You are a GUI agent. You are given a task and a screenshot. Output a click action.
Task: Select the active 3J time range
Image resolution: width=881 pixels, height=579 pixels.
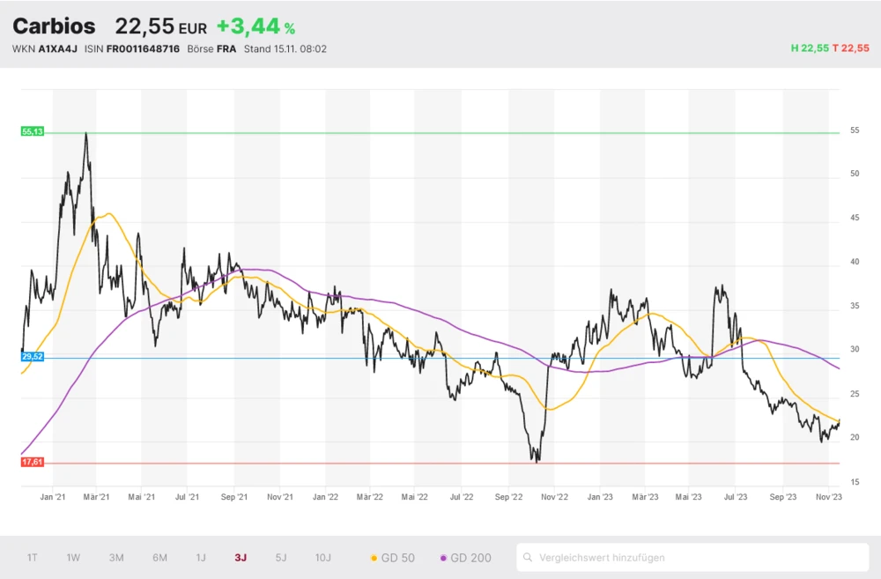coord(241,557)
